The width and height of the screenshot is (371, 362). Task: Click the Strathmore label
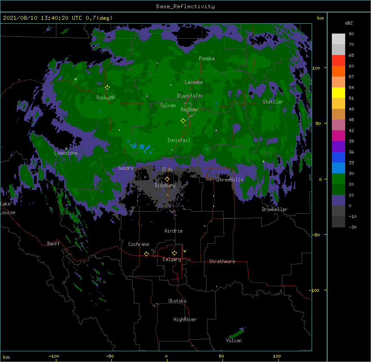click(x=222, y=261)
